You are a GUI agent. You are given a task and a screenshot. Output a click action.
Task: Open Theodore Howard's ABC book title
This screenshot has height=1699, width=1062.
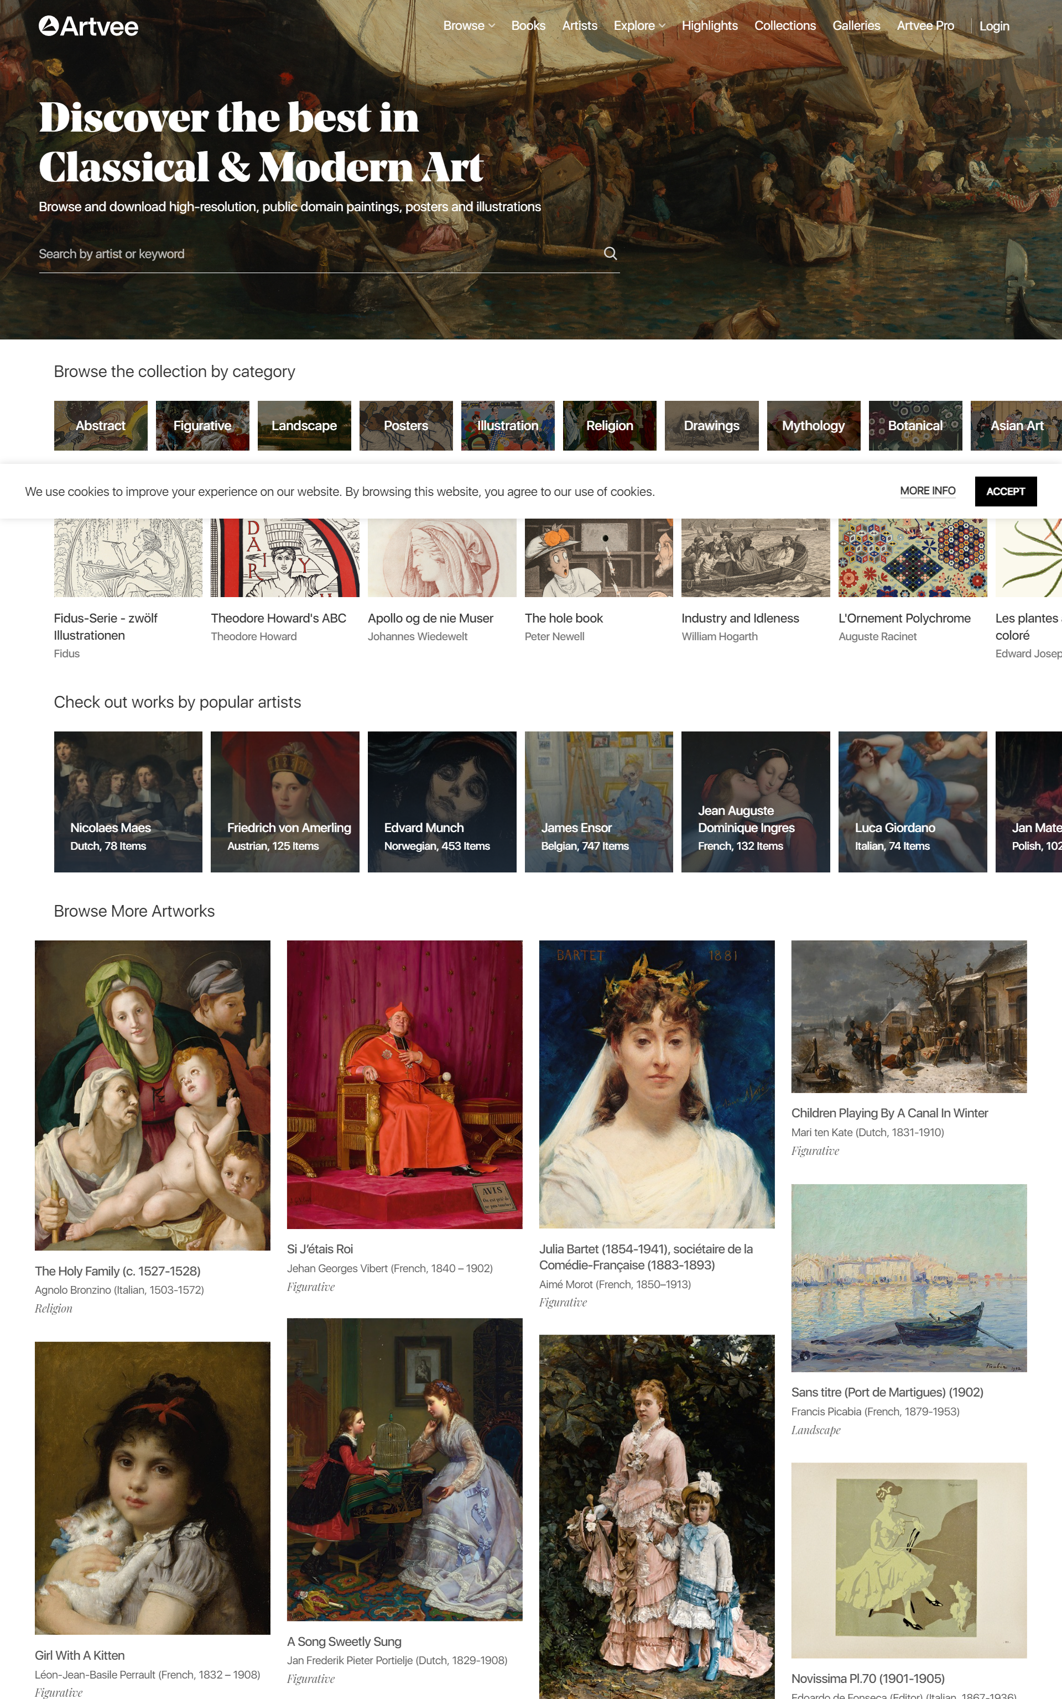pos(278,619)
